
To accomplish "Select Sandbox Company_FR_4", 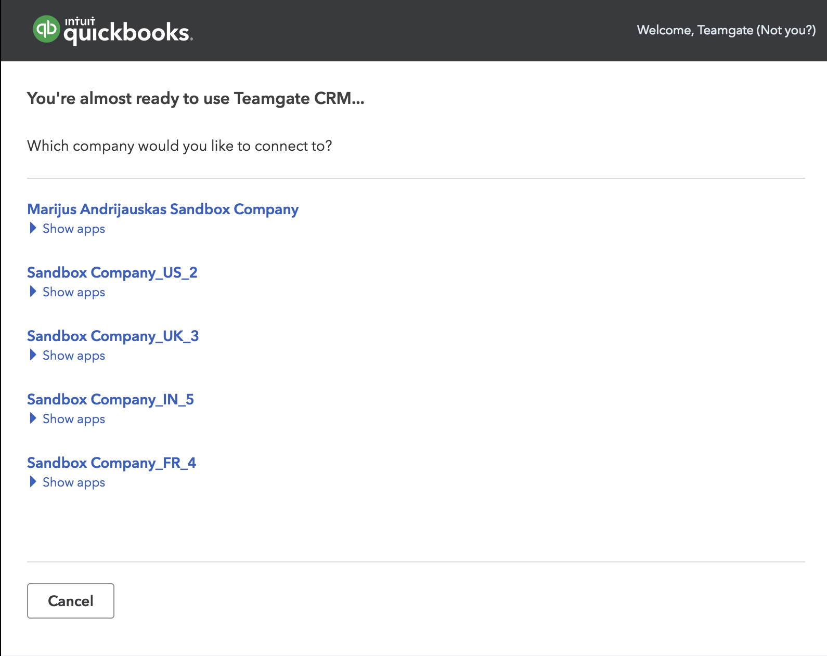I will click(x=111, y=463).
